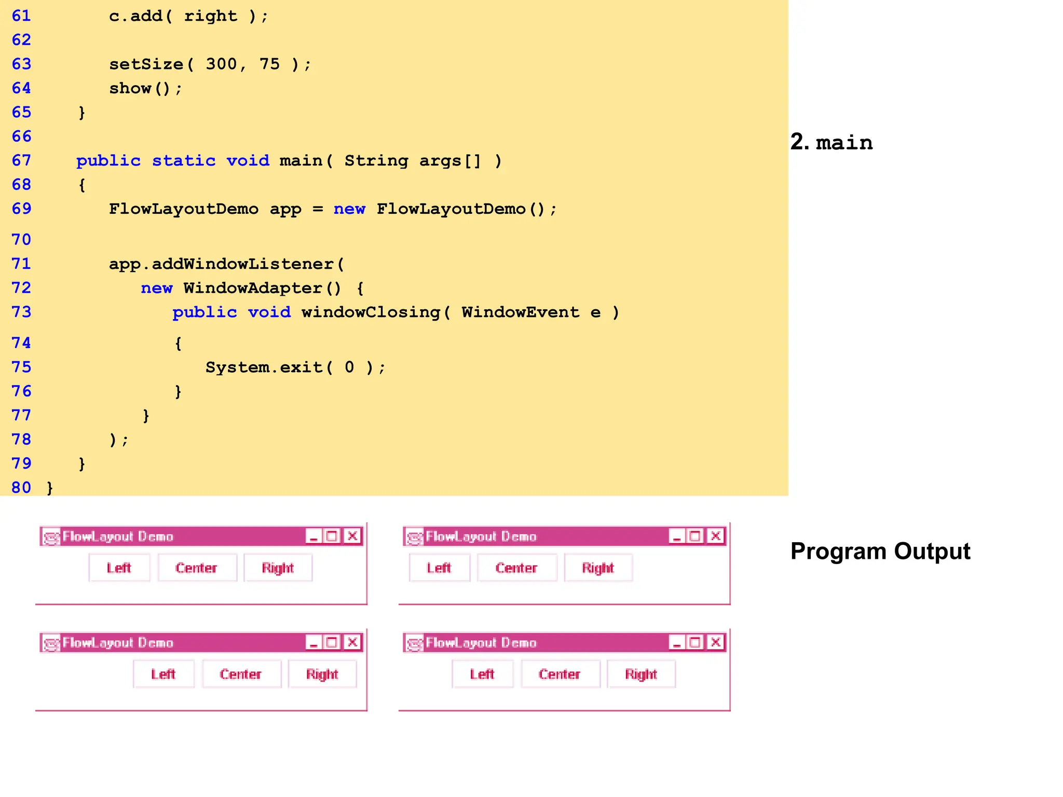This screenshot has width=1063, height=797.
Task: Close the lower-left FlowLayout Demo window
Action: pos(352,643)
